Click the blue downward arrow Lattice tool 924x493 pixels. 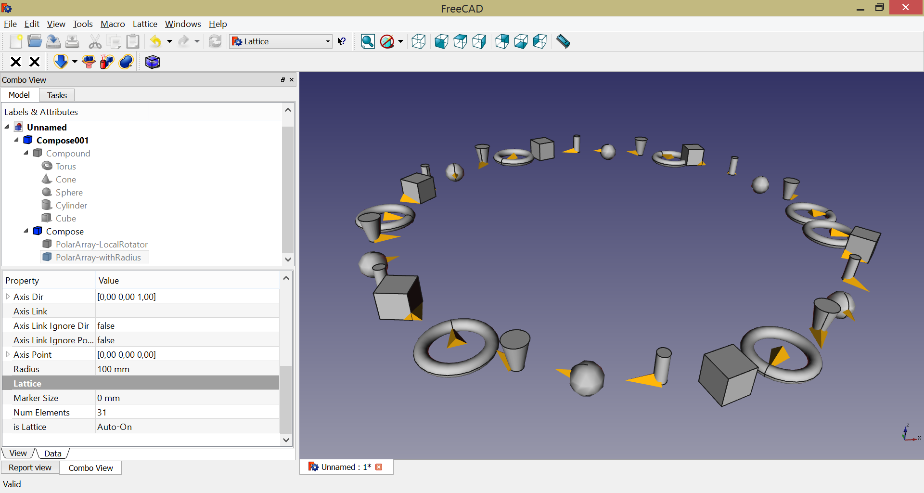coord(61,62)
